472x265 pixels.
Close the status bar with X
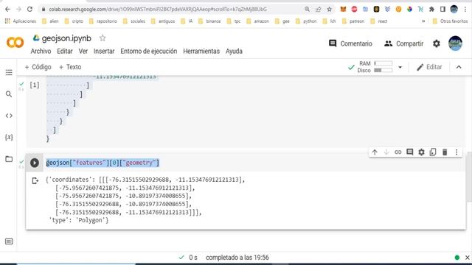tap(467, 258)
